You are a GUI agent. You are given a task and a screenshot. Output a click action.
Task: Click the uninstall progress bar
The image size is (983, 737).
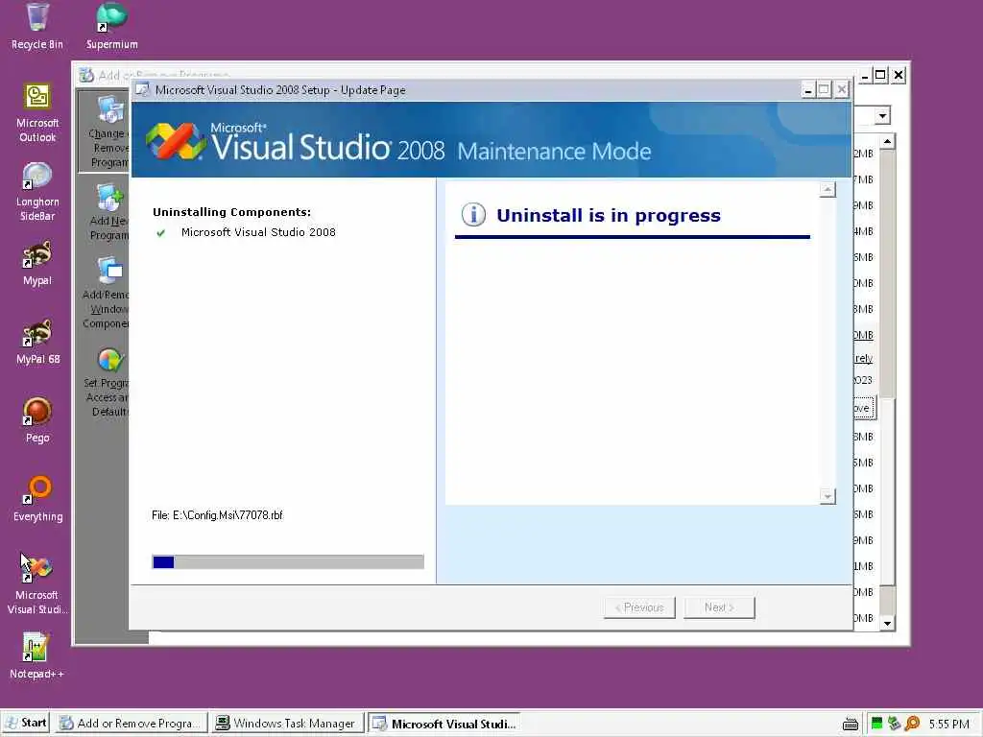288,562
